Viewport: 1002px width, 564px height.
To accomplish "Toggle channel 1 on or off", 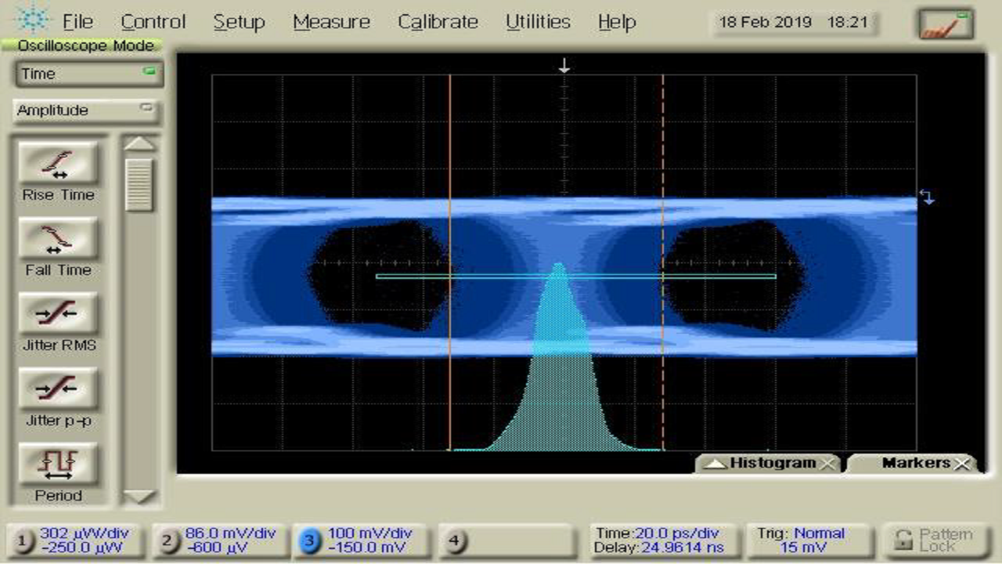I will tap(23, 541).
